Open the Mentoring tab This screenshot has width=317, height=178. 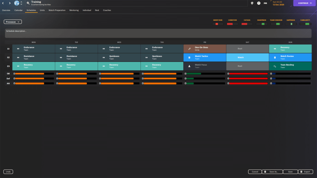click(74, 10)
